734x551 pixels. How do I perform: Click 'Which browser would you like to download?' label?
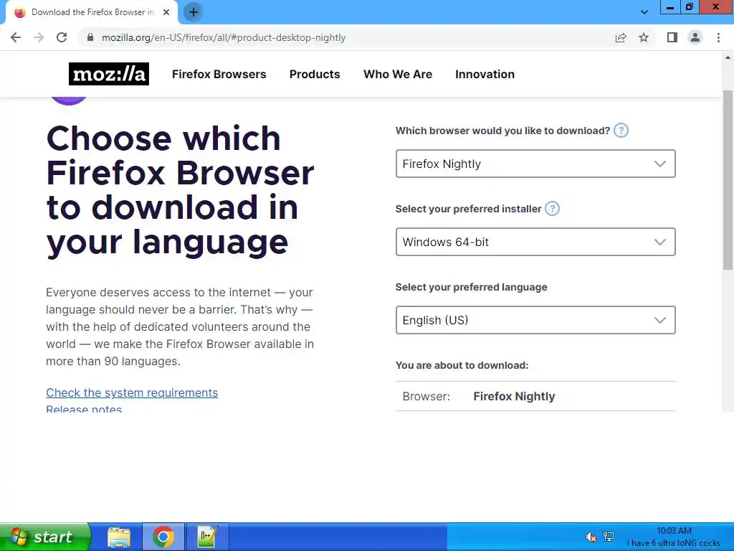pos(502,131)
